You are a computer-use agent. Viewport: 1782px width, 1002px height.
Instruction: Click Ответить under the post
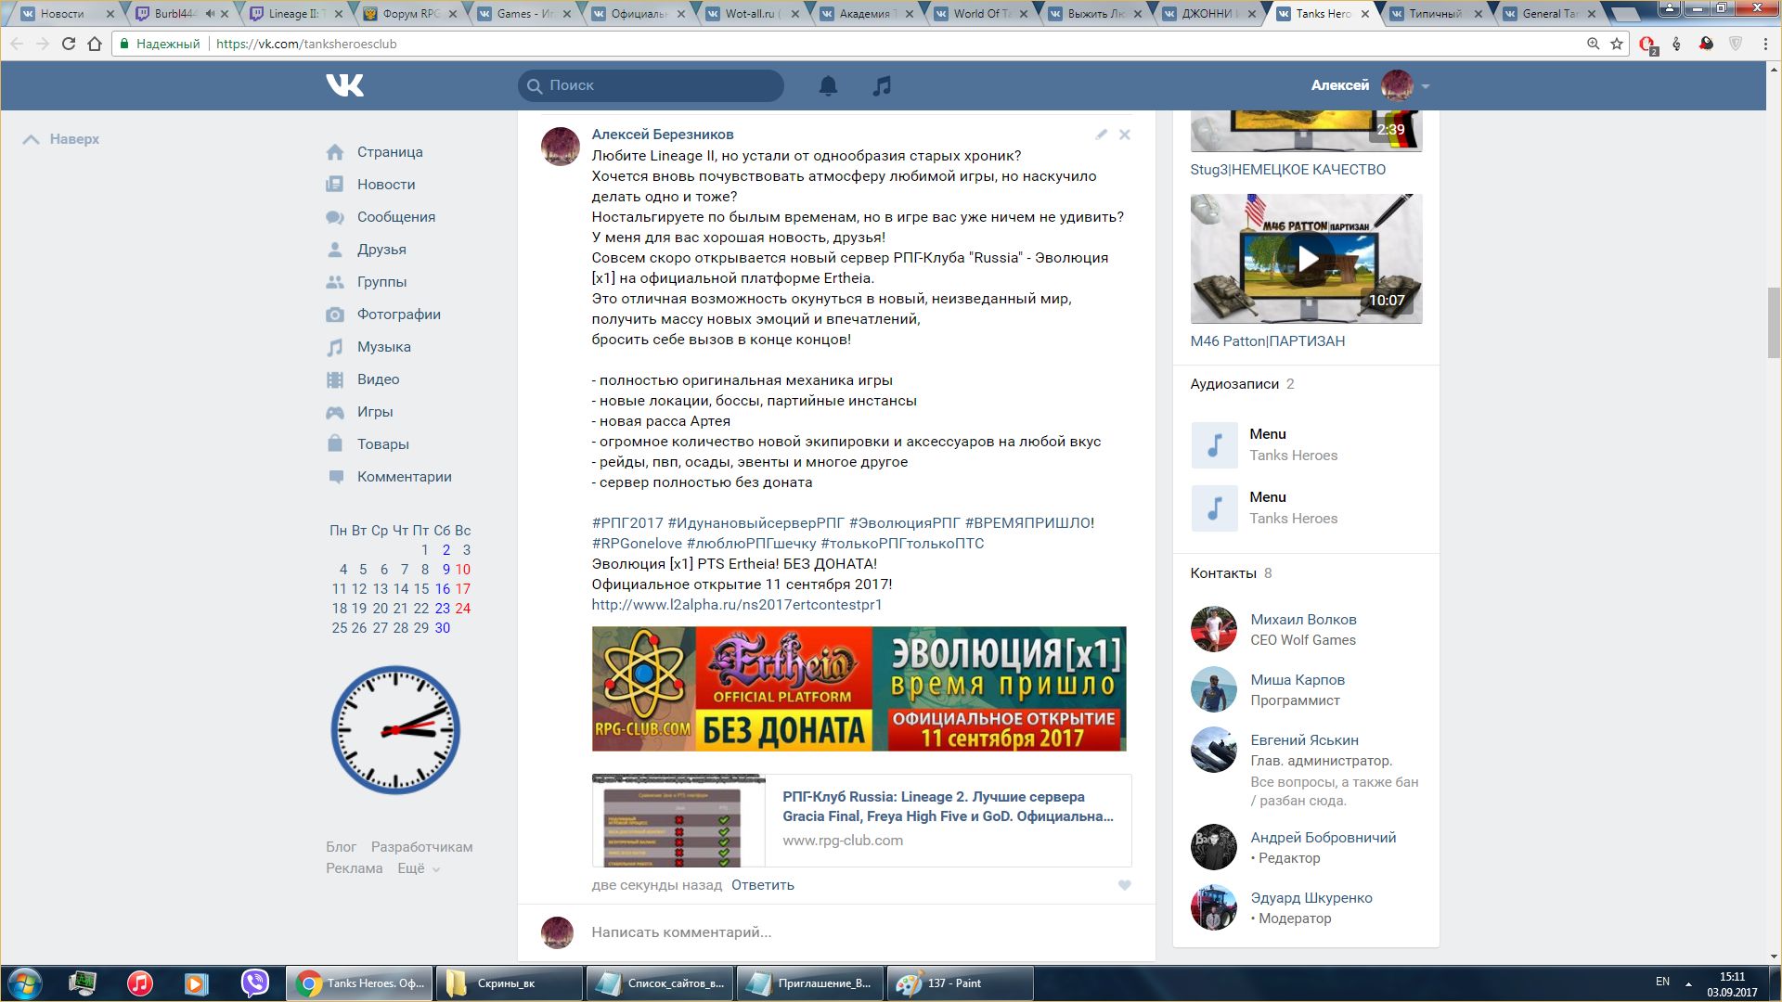763,885
